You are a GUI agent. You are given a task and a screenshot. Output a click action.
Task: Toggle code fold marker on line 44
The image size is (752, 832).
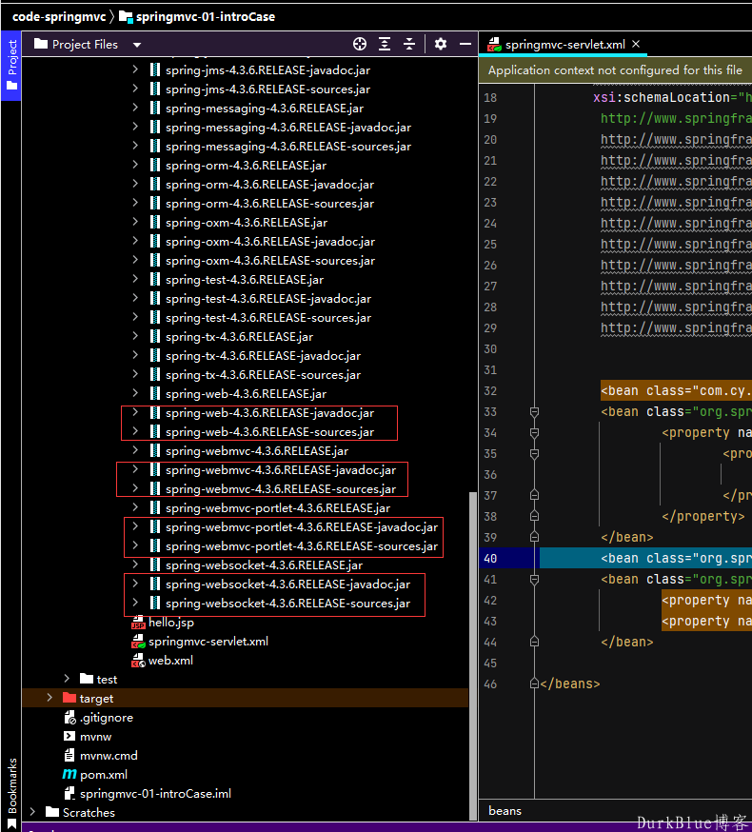534,642
